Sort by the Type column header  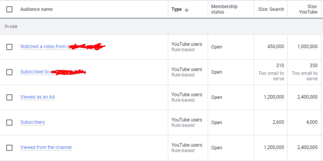click(x=177, y=10)
